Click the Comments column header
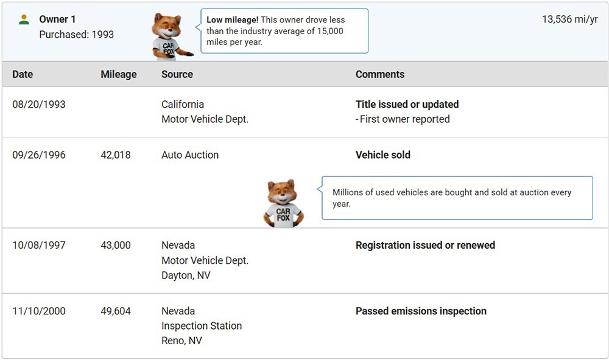The height and width of the screenshot is (360, 609). pyautogui.click(x=380, y=74)
